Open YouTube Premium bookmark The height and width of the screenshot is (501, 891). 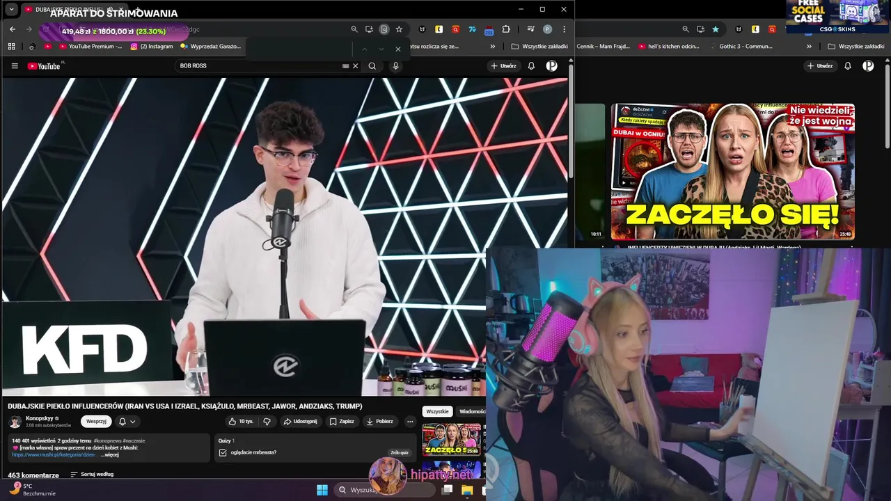[90, 47]
